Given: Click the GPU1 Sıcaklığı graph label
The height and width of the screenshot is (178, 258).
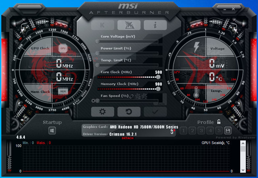Looking at the screenshot, I should point(216,143).
